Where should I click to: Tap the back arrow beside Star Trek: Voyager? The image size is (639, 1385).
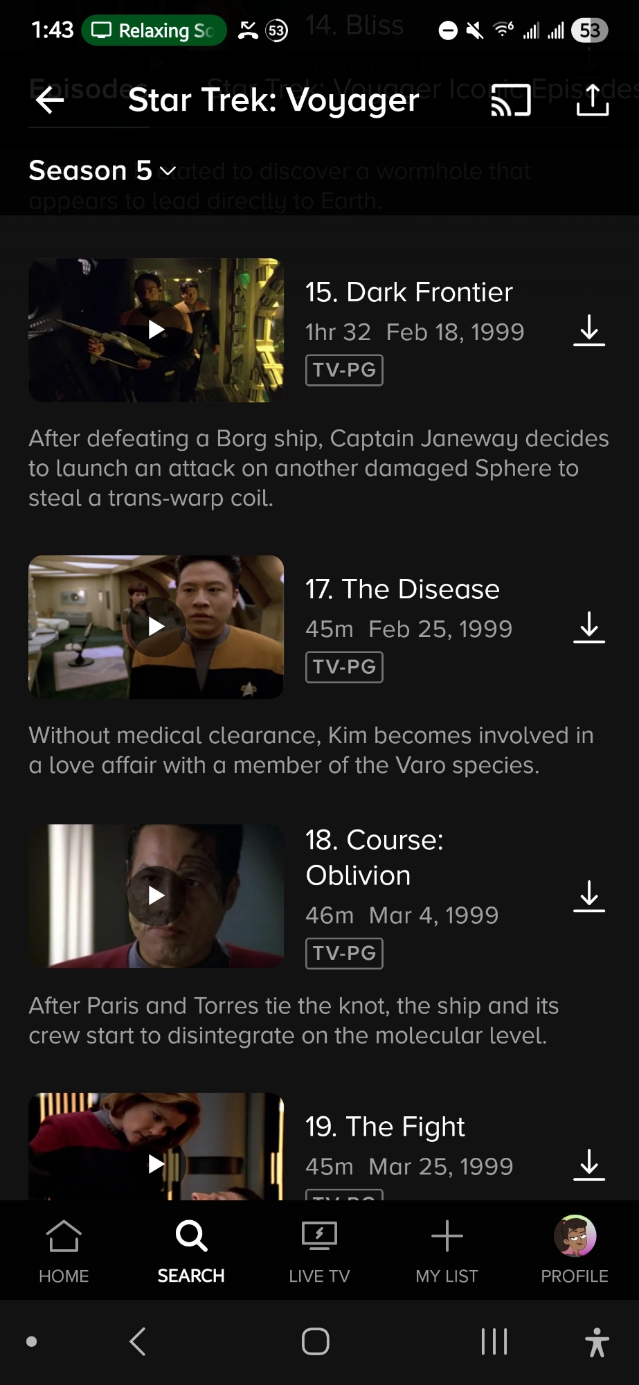[x=50, y=100]
